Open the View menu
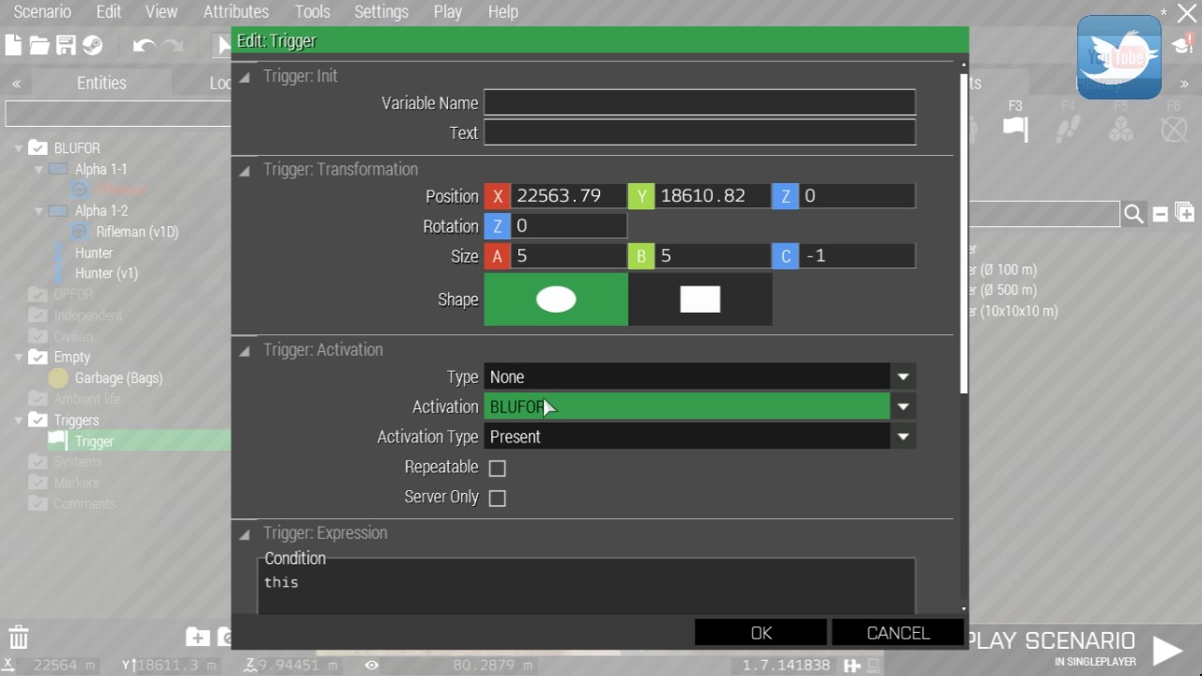The image size is (1202, 676). click(x=162, y=12)
